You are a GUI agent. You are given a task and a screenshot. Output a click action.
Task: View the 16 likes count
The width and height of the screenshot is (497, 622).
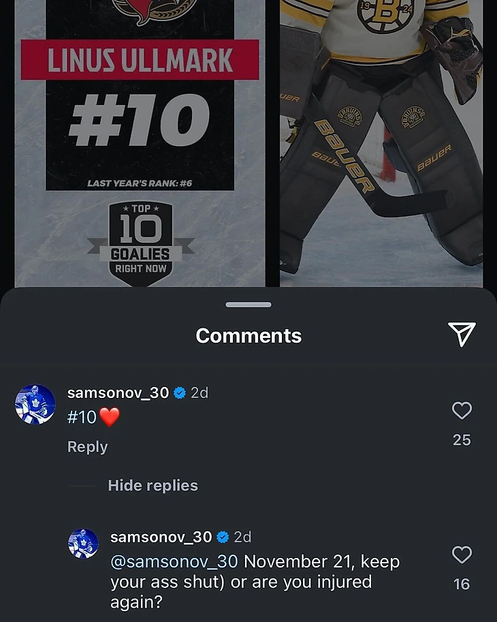tap(462, 584)
